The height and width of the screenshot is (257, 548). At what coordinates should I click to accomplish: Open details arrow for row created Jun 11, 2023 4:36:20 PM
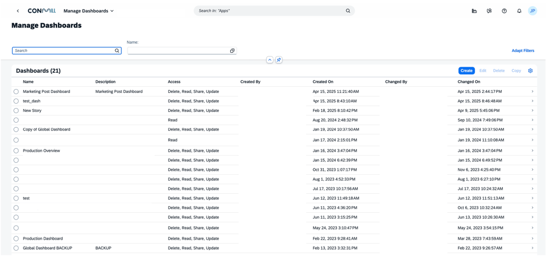[532, 208]
